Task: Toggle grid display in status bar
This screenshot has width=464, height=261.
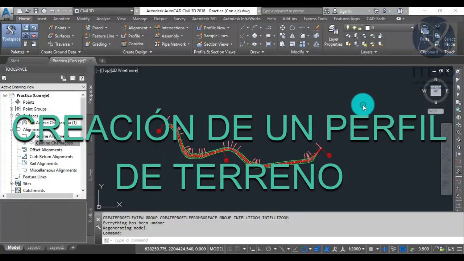Action: (x=229, y=249)
